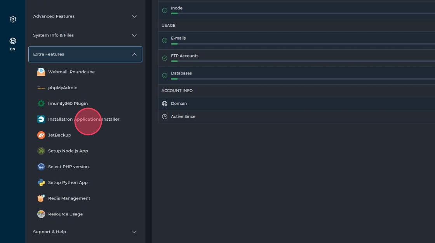The image size is (435, 243).
Task: Click the JetBackup orange icon
Action: [x=41, y=135]
